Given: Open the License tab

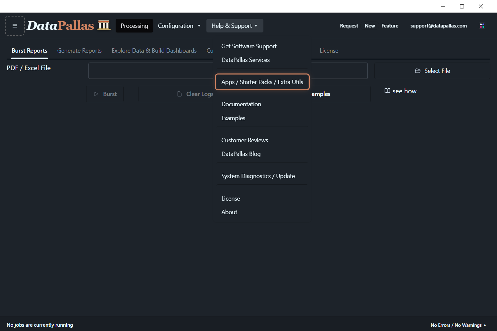Looking at the screenshot, I should point(329,51).
